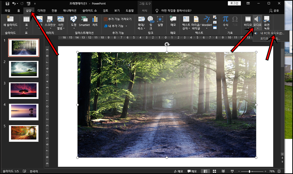This screenshot has width=293, height=174.
Task: Click the 도형 (Shapes) icon
Action: [x=74, y=19]
